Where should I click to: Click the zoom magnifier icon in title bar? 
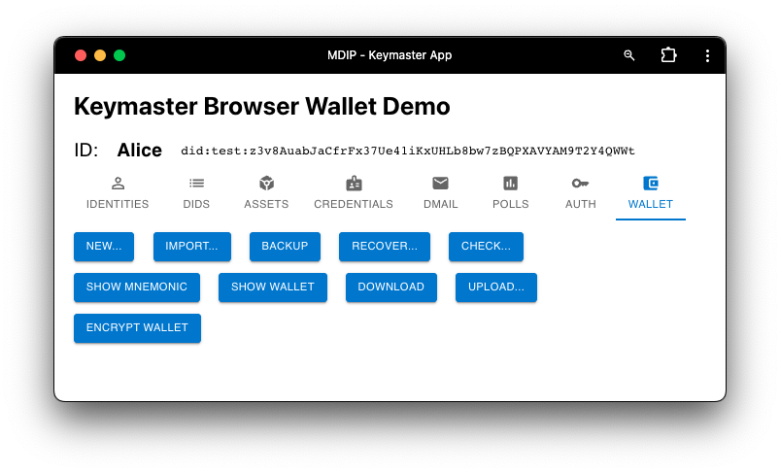click(629, 55)
